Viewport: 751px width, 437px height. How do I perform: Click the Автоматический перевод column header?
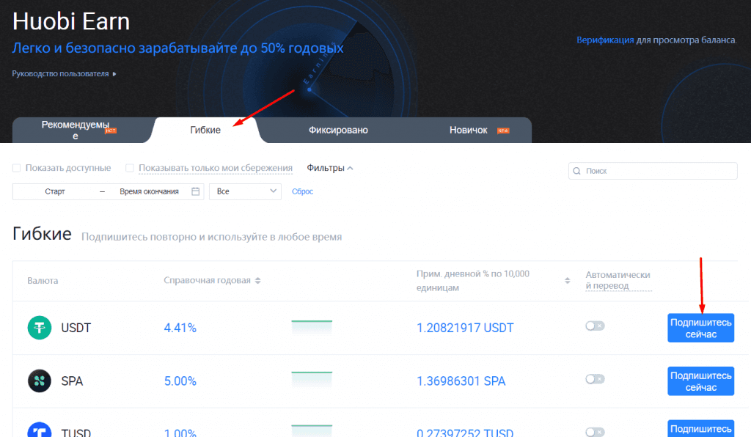tap(618, 281)
